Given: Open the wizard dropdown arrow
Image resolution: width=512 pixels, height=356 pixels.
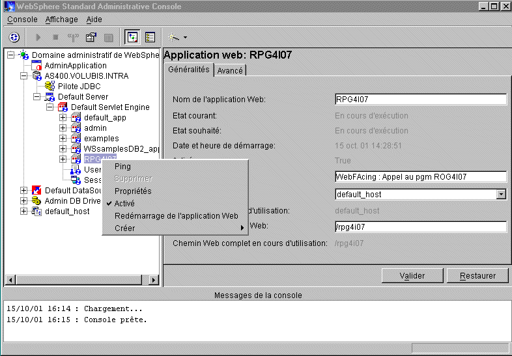Looking at the screenshot, I should (x=185, y=38).
